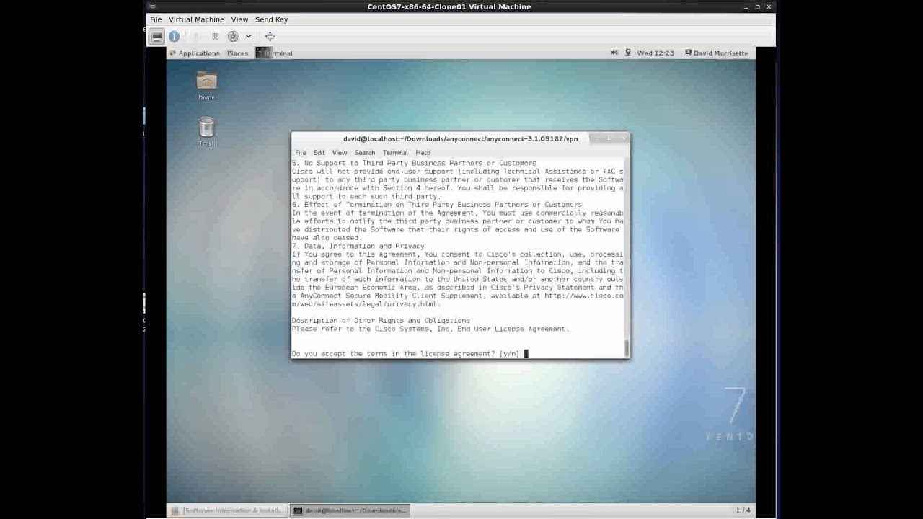Viewport: 923px width, 519px height.
Task: Minimize the Virtual Machine window
Action: [746, 6]
